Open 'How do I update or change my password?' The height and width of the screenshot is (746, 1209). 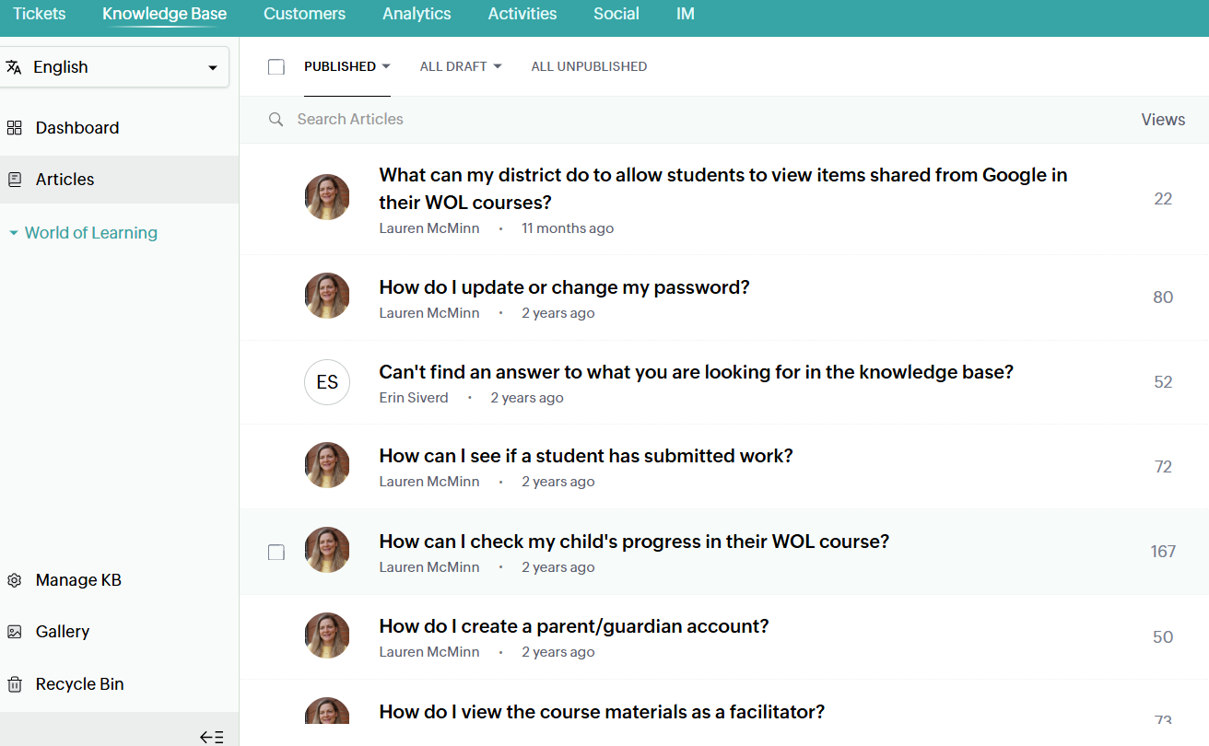[x=564, y=287]
